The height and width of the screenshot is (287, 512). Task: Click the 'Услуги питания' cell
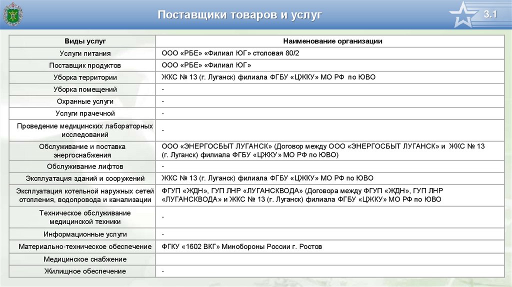click(x=82, y=53)
